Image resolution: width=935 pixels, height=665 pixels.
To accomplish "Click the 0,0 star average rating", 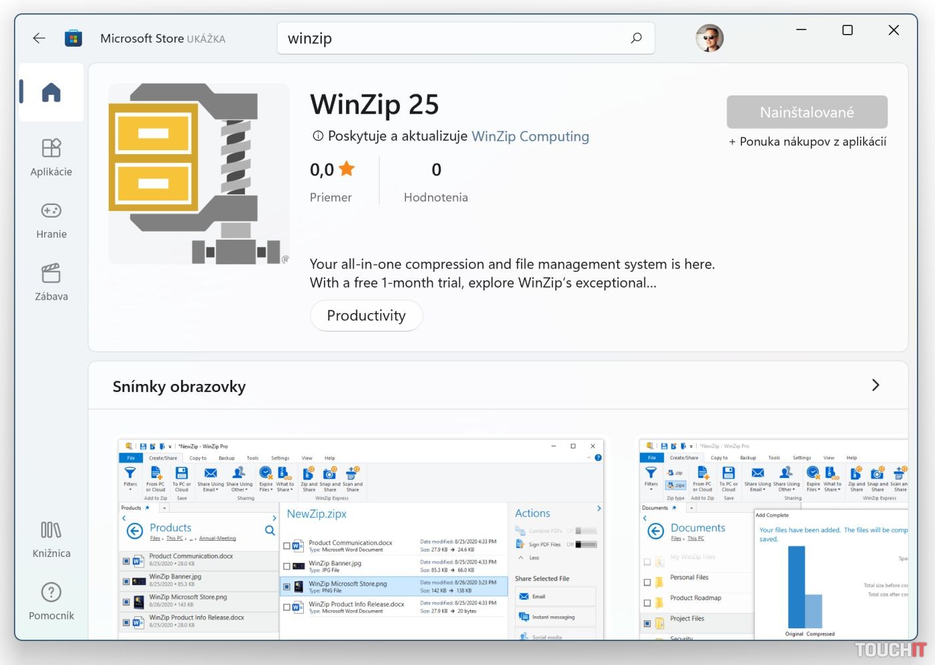I will click(x=332, y=170).
